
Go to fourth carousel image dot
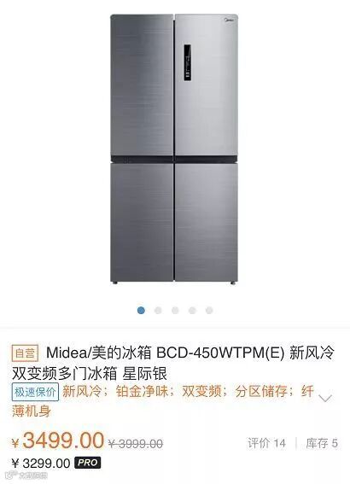coord(192,310)
